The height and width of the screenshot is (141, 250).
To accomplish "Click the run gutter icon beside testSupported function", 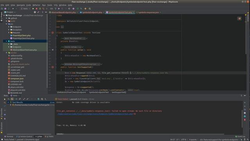I will (x=52, y=67).
